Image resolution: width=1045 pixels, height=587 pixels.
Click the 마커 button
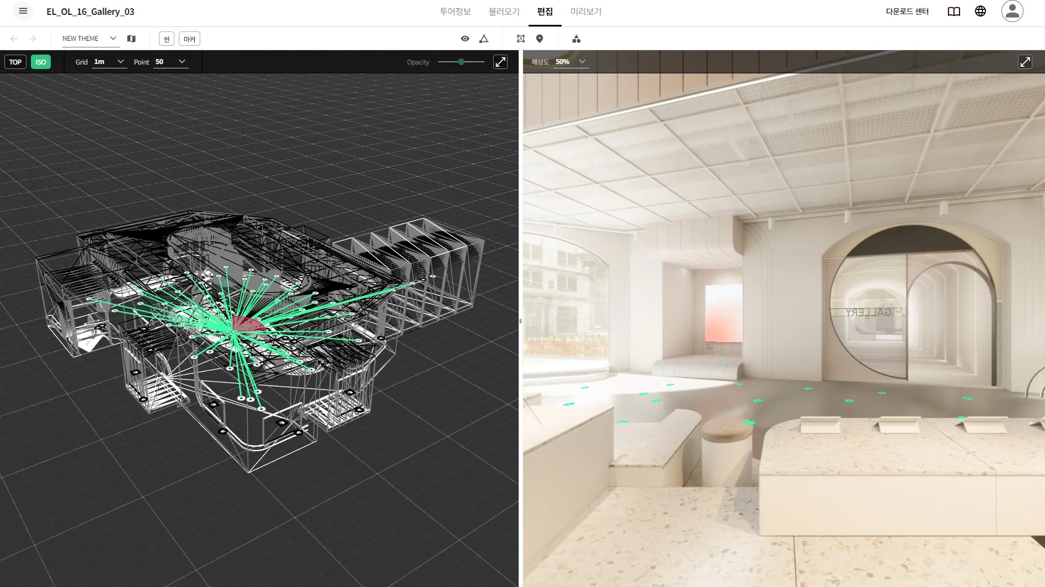click(x=189, y=39)
